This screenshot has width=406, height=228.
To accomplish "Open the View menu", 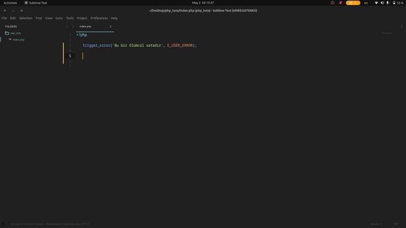I will 49,18.
